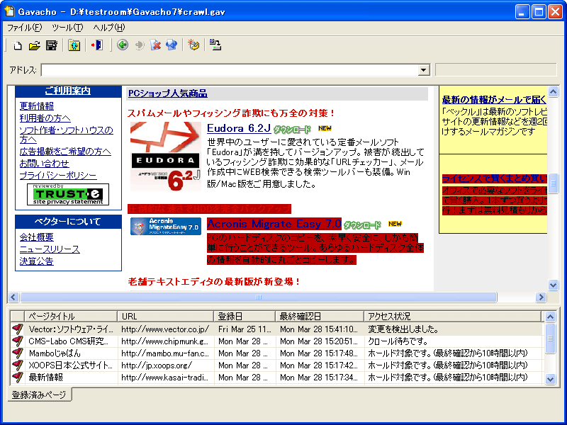Click the 変更を検出しました。 status cell
Viewport: 567px width, 425px height.
tap(403, 329)
